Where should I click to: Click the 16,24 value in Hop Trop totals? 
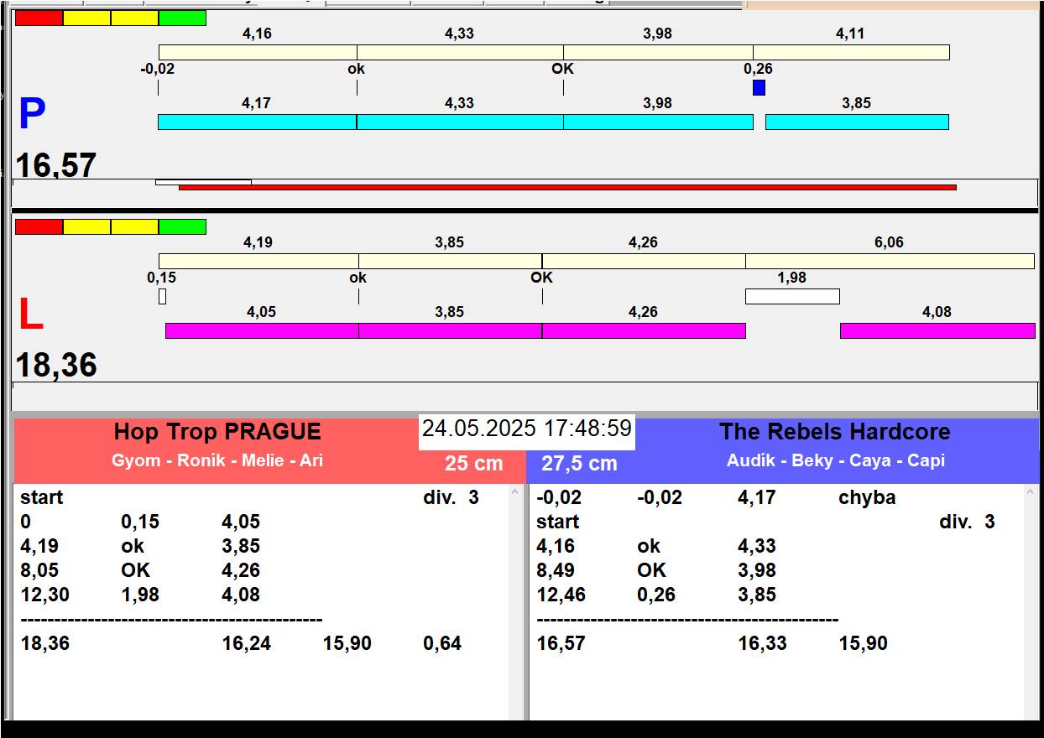247,643
